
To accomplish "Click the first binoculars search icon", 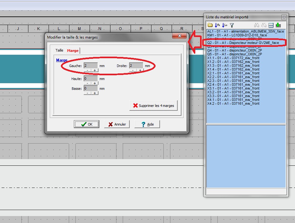I will pyautogui.click(x=257, y=25).
